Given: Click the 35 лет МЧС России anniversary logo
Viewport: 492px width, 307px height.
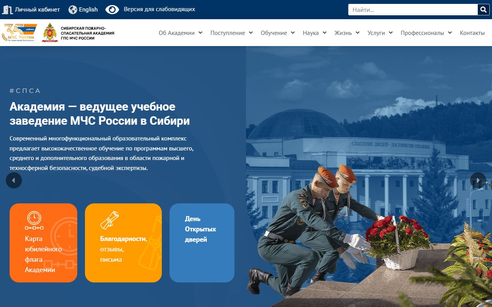Looking at the screenshot, I should (20, 33).
